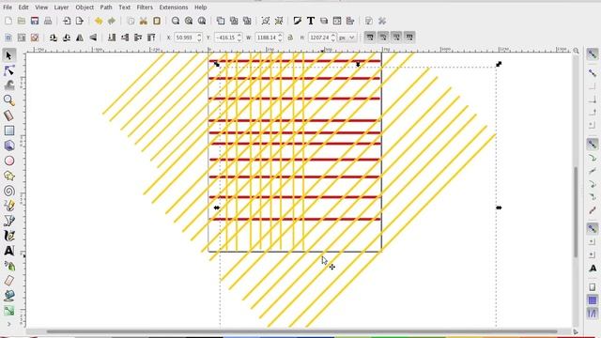Image resolution: width=601 pixels, height=338 pixels.
Task: Select the Gradient tool
Action: (9, 311)
